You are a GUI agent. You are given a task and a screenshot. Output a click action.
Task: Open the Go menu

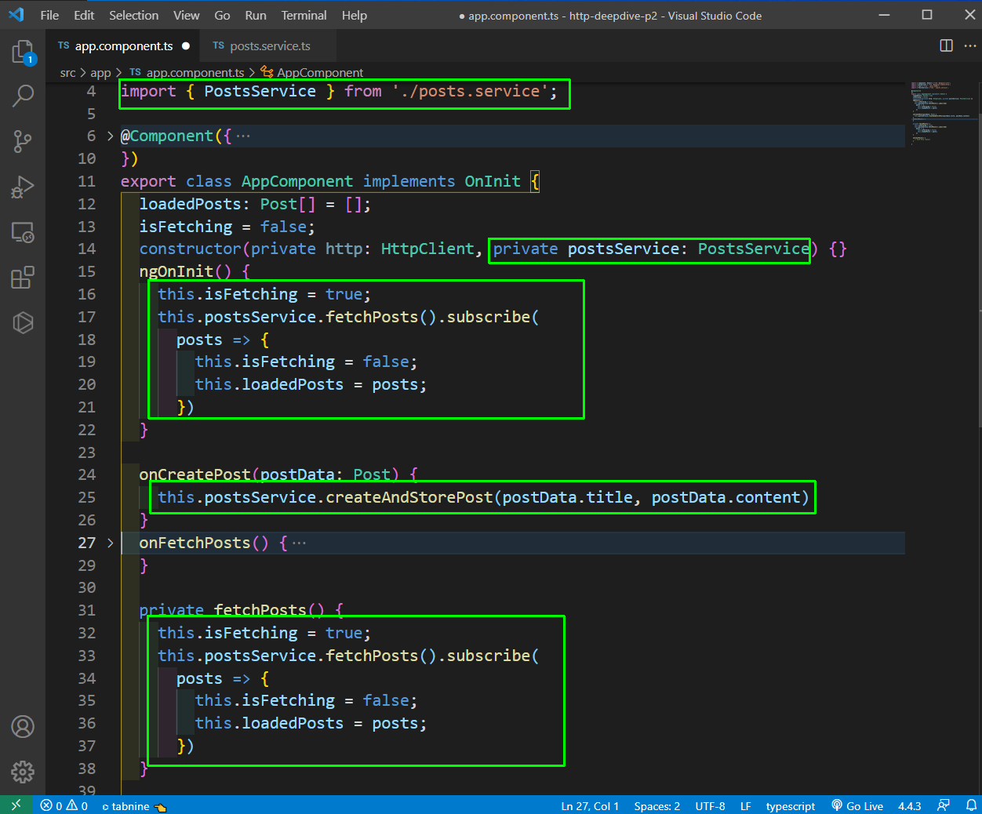pyautogui.click(x=222, y=15)
